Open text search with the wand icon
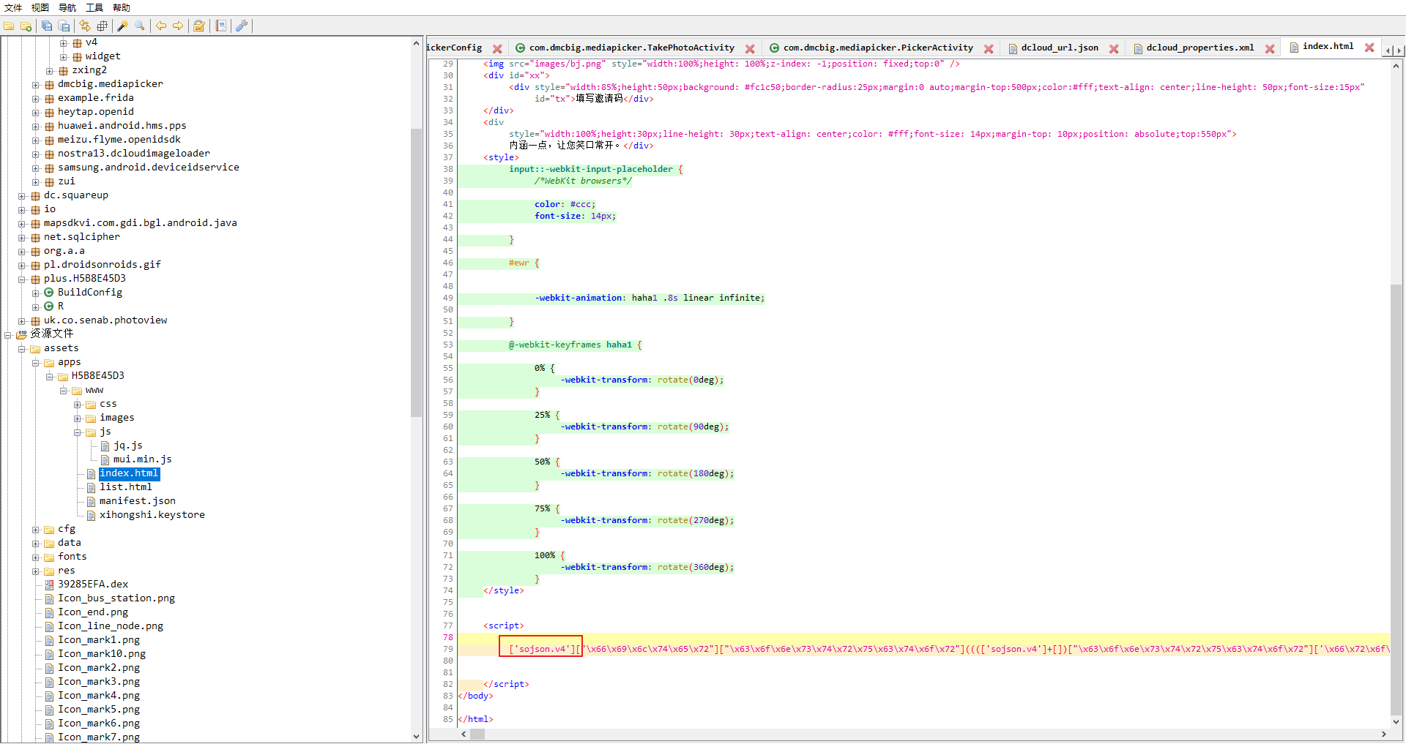Viewport: 1406px width, 744px height. [122, 26]
